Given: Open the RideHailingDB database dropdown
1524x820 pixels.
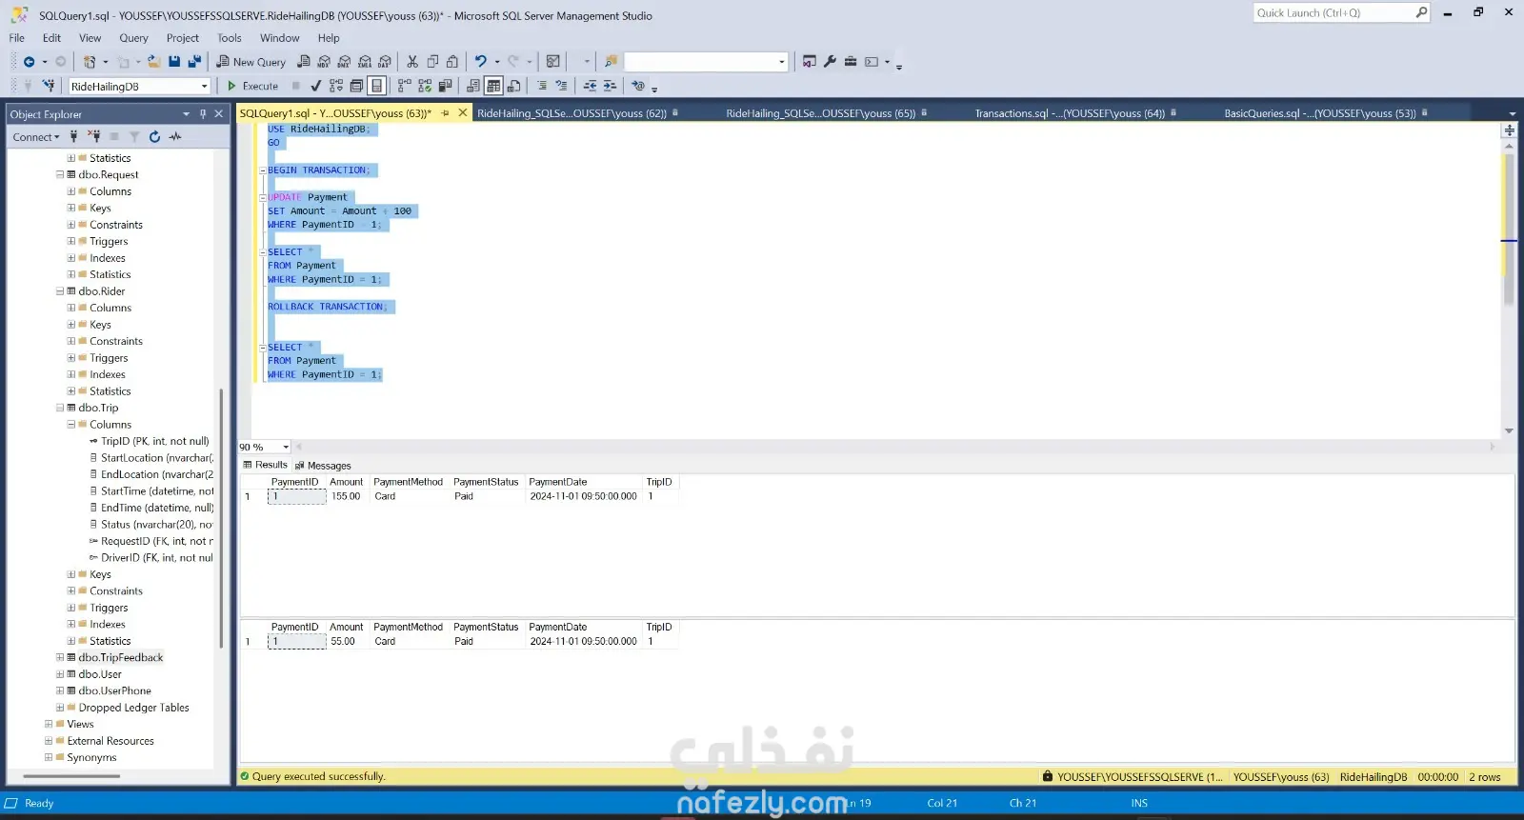Looking at the screenshot, I should pos(204,87).
